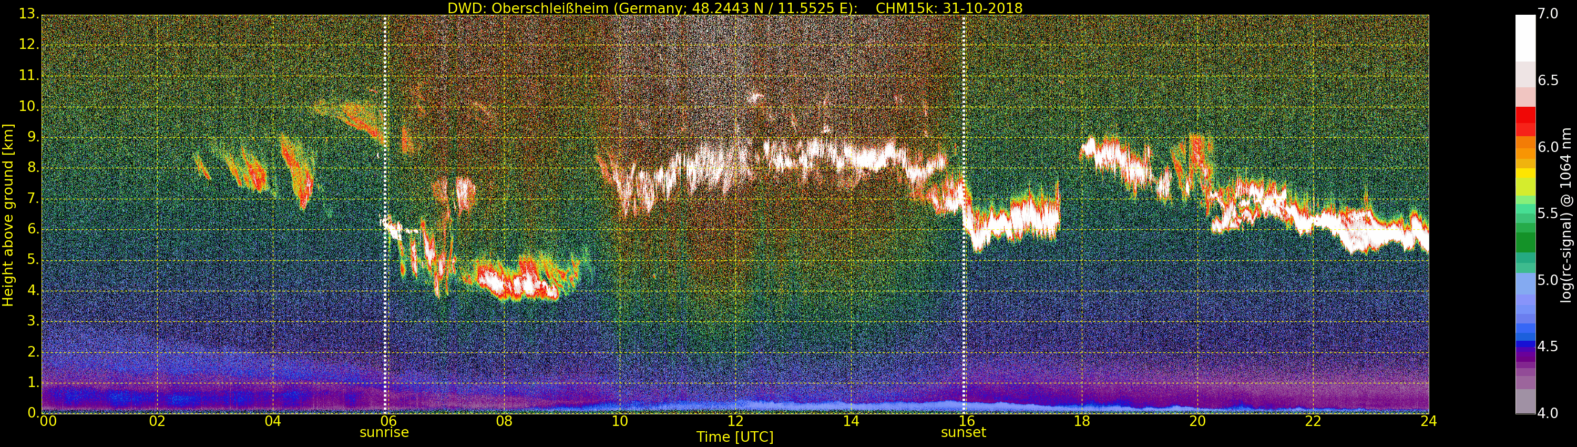
Task: Select time axis tick label '06'
Action: point(389,421)
